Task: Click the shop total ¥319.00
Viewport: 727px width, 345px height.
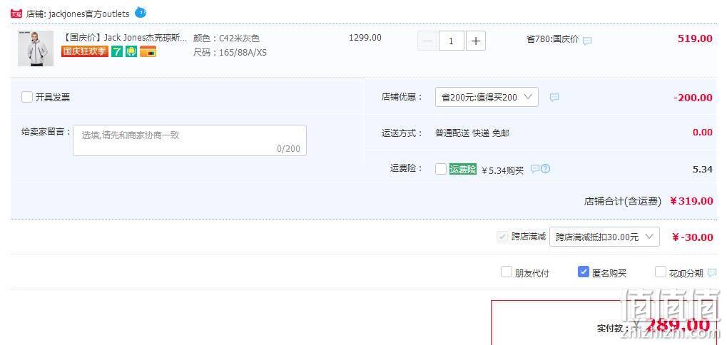Action: tap(691, 201)
